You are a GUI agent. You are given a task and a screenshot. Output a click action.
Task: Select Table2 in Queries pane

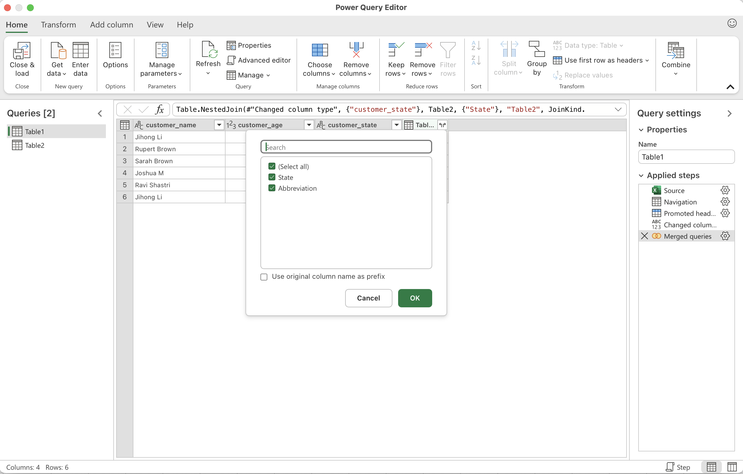[x=35, y=145]
